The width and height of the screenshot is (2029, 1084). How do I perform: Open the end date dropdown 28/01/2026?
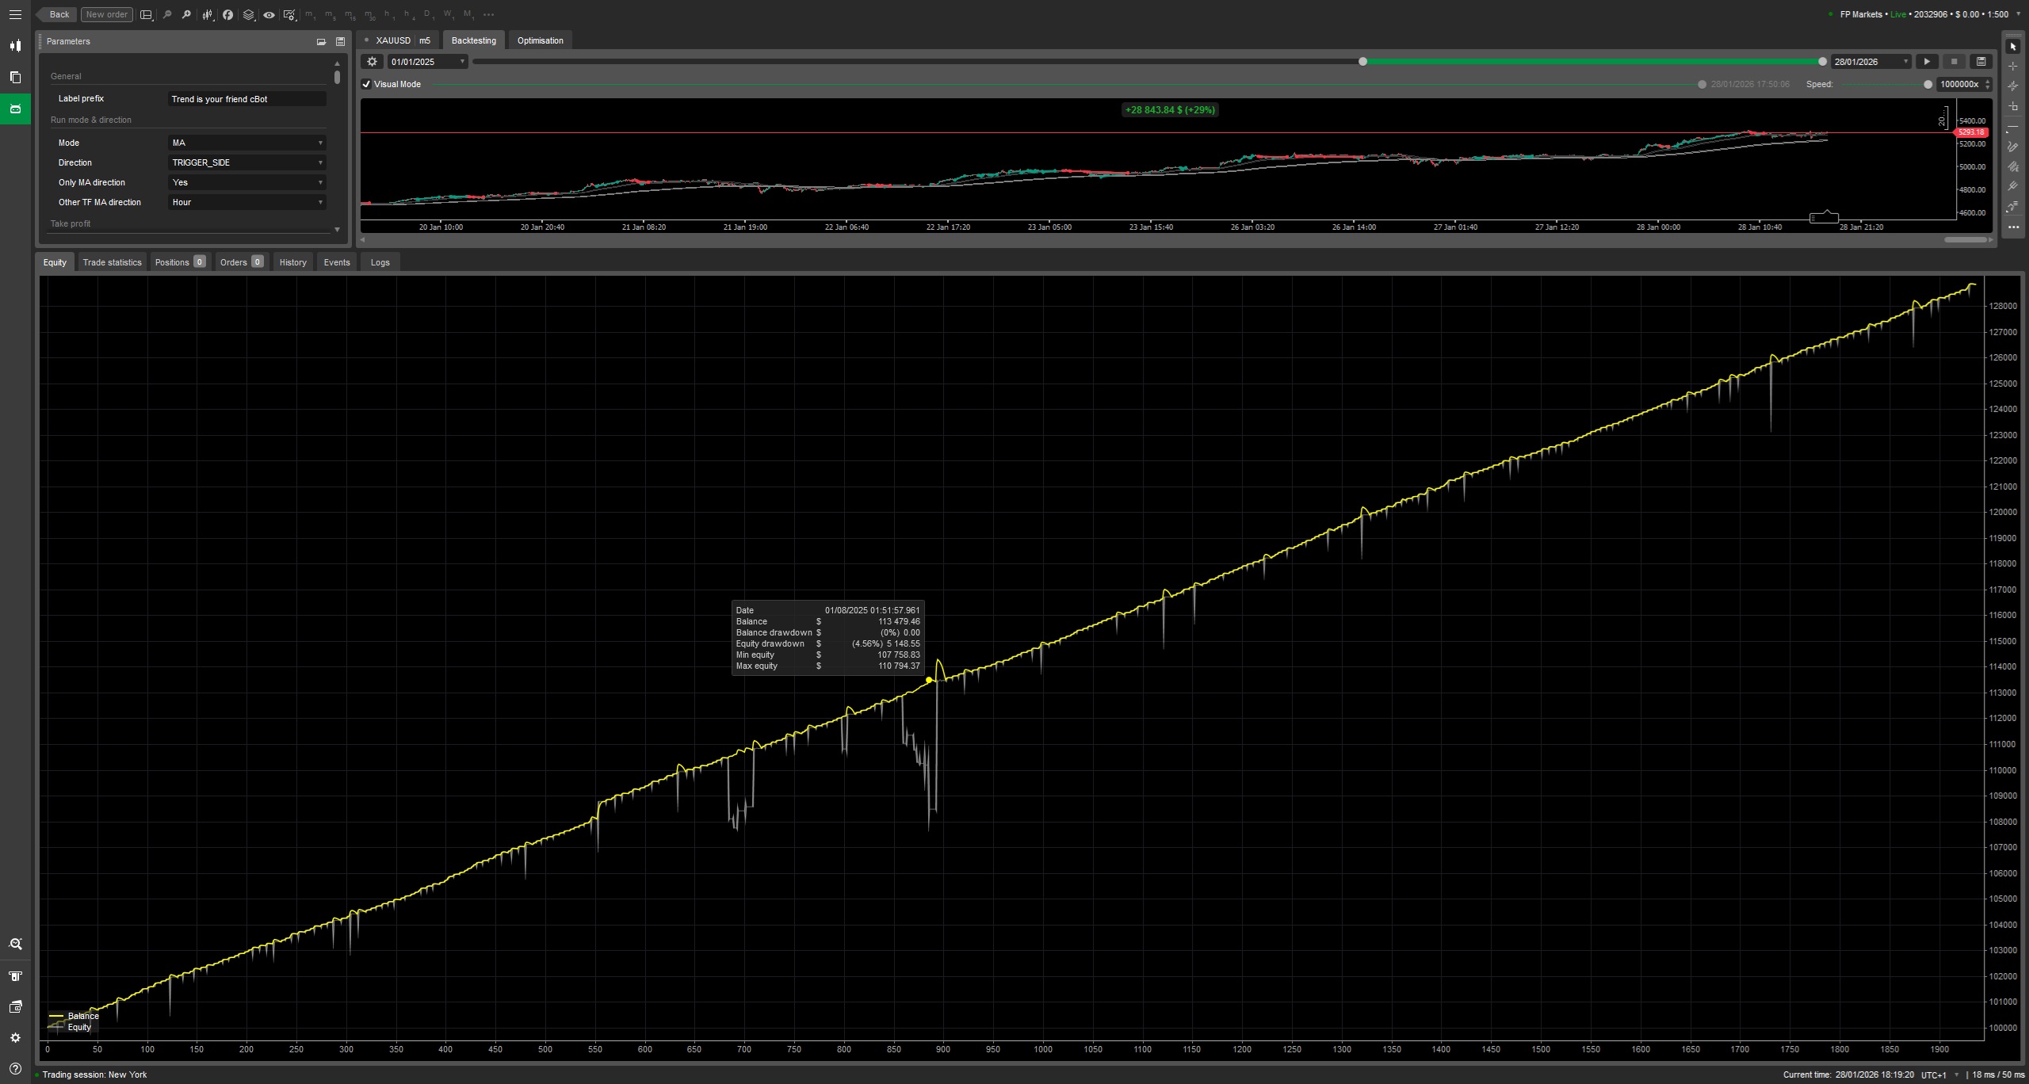coord(1869,61)
